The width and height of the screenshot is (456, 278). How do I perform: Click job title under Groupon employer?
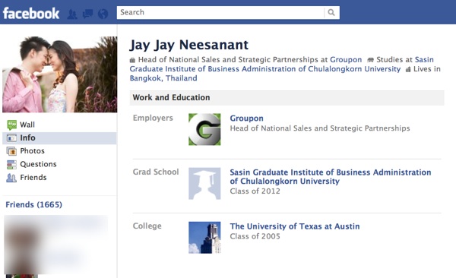point(320,128)
